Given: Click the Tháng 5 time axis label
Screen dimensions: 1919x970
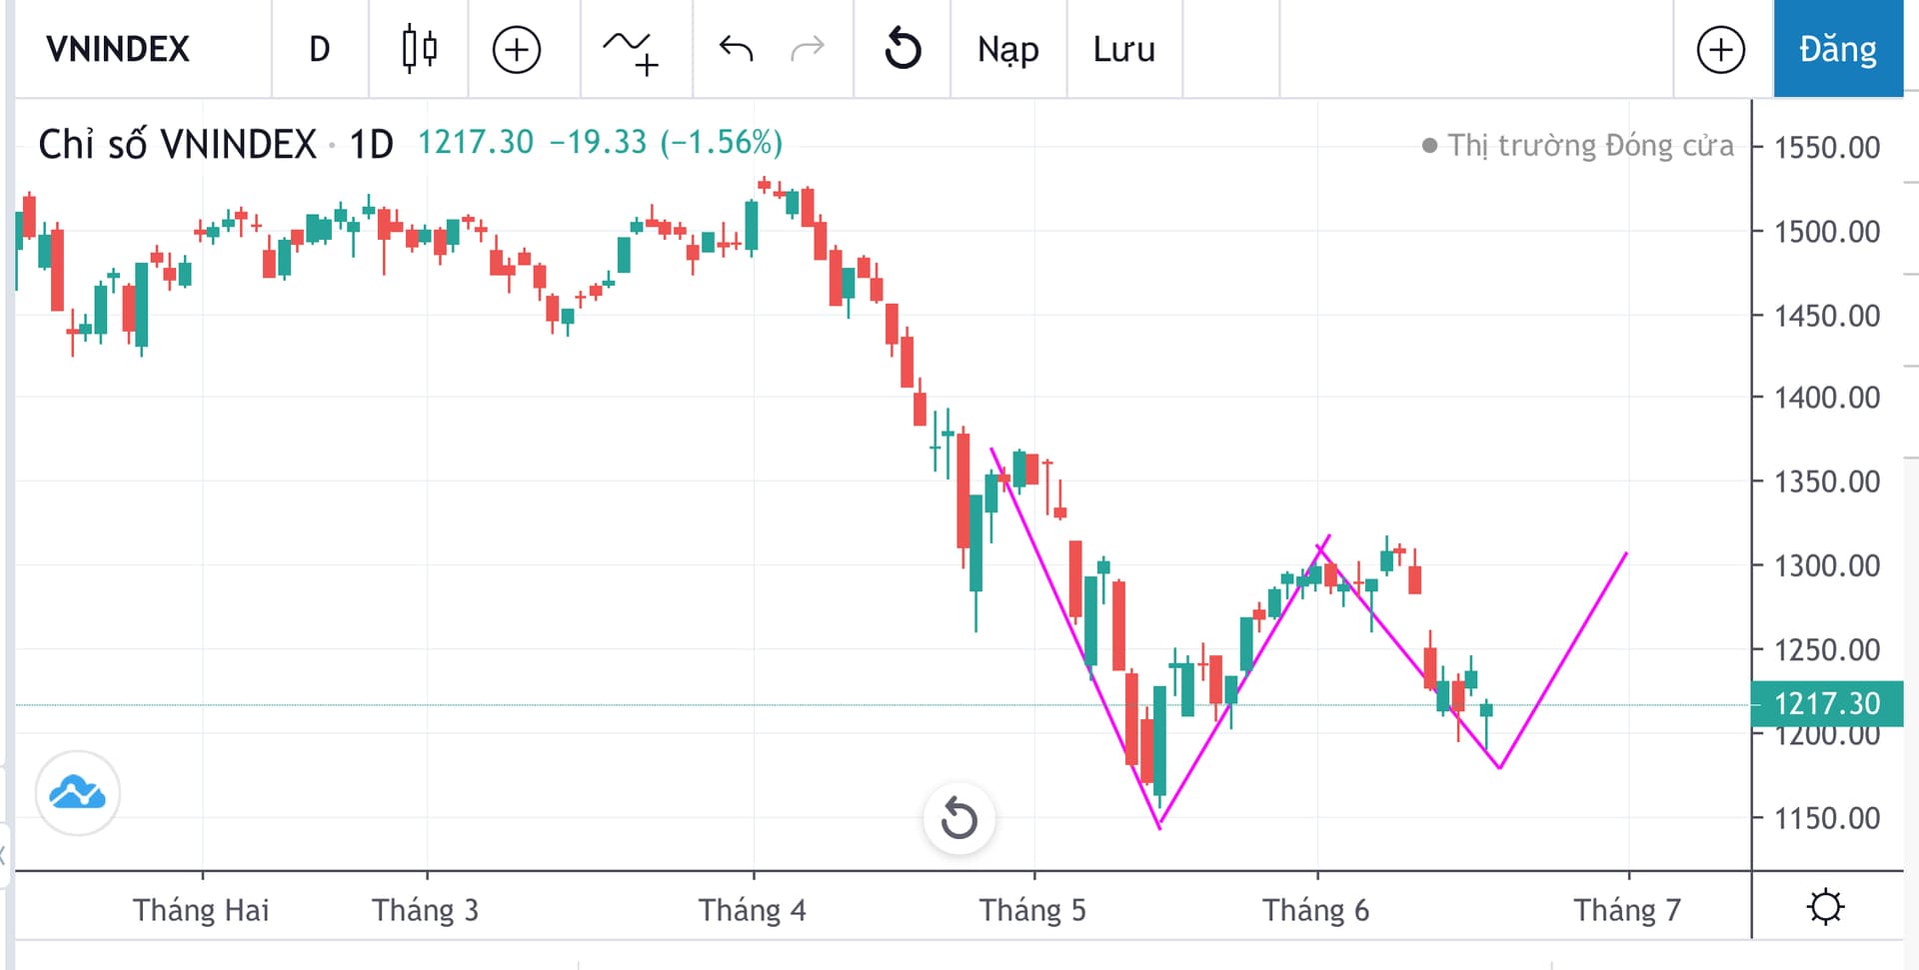Looking at the screenshot, I should point(1031,910).
